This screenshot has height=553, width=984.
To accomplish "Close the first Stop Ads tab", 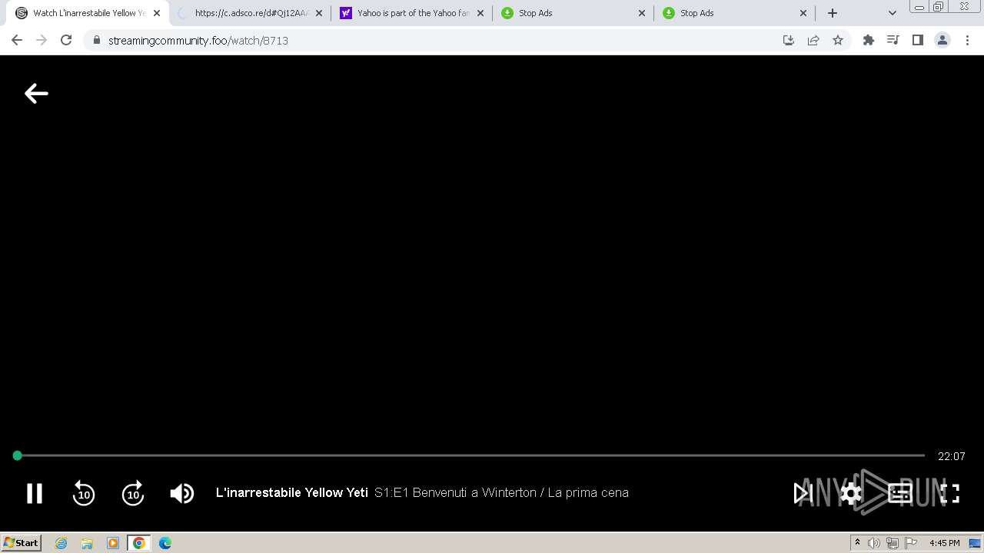I will (642, 13).
